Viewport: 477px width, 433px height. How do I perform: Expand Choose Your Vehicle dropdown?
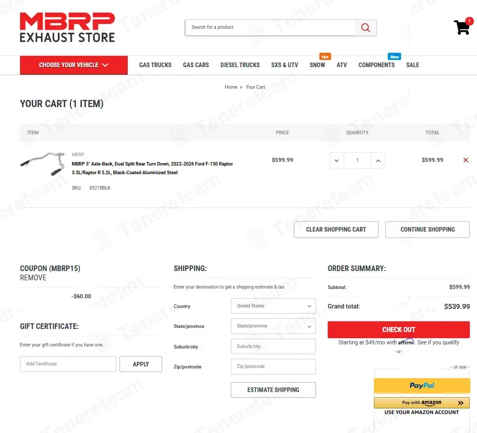coord(74,65)
